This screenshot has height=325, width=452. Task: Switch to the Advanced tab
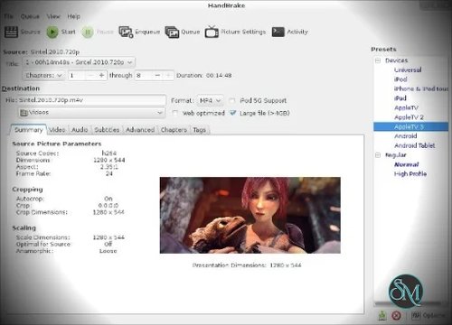pos(140,130)
